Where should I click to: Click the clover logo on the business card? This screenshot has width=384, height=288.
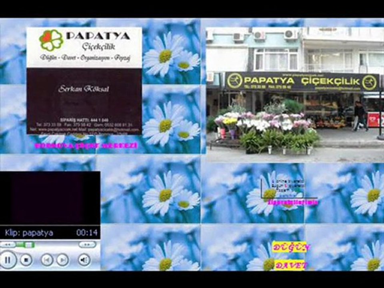coord(51,40)
